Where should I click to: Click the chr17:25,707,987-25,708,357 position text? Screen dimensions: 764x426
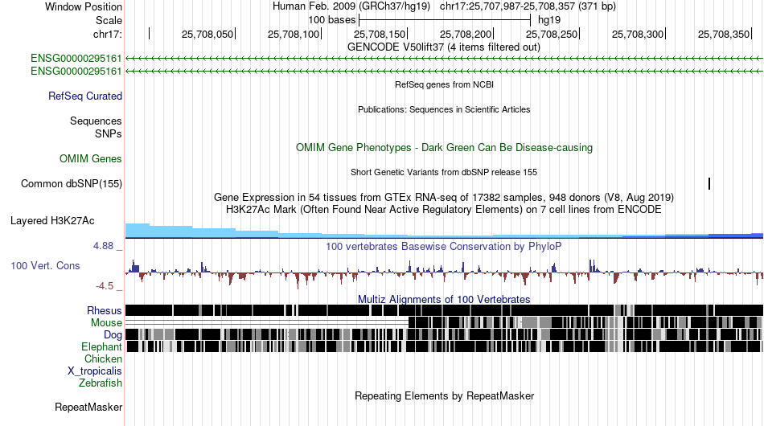[x=528, y=6]
